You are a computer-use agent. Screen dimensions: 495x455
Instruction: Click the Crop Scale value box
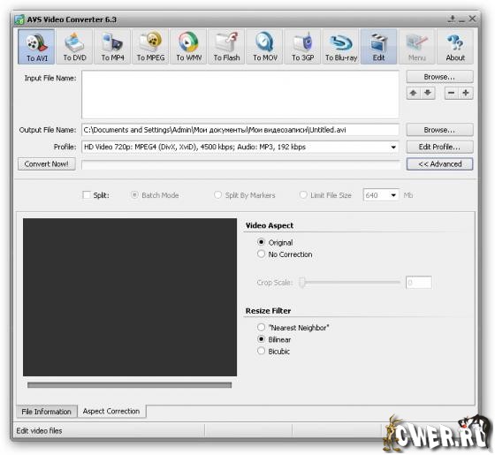click(419, 283)
